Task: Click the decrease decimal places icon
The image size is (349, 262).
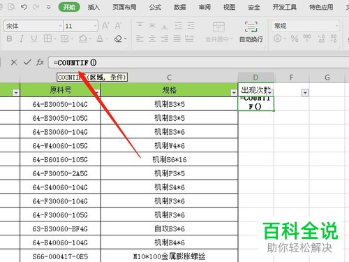Action: [x=334, y=38]
